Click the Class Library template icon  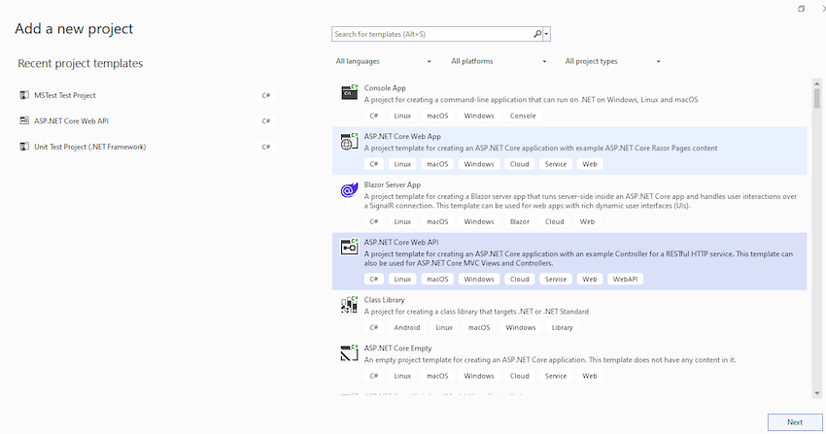coord(349,305)
